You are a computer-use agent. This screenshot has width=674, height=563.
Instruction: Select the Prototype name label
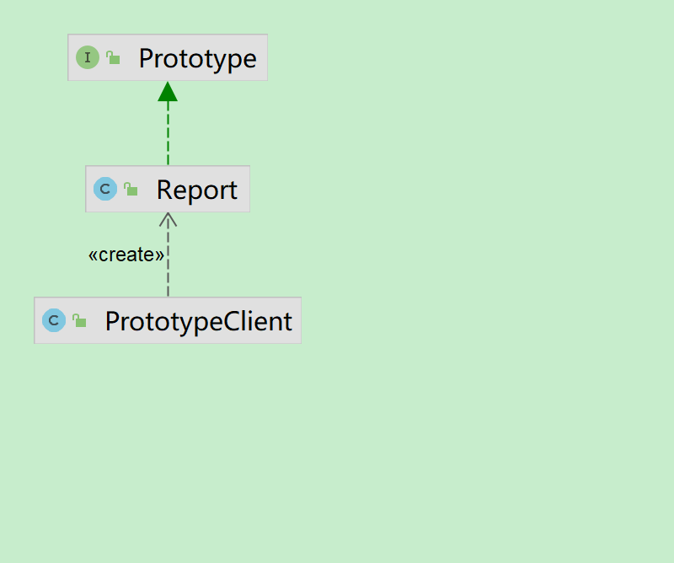[197, 59]
